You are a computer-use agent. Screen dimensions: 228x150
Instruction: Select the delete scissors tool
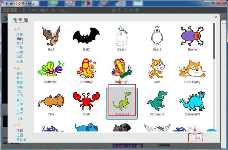coord(119,10)
